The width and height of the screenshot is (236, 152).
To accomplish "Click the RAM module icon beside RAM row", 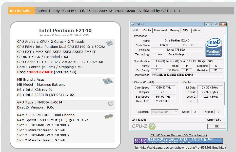I will click(x=109, y=117).
